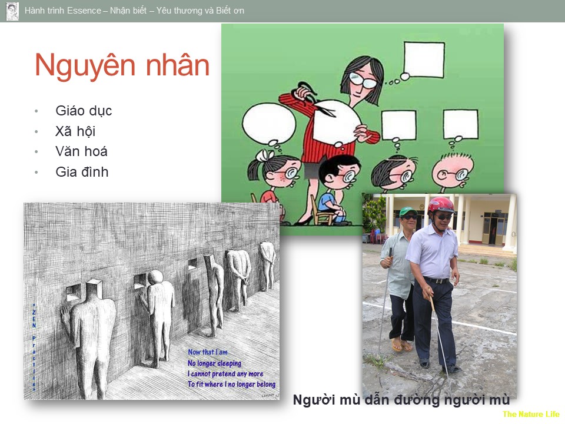Click 'The Nature Life' footer text
Viewport: 565px width, 424px height.
click(x=530, y=414)
